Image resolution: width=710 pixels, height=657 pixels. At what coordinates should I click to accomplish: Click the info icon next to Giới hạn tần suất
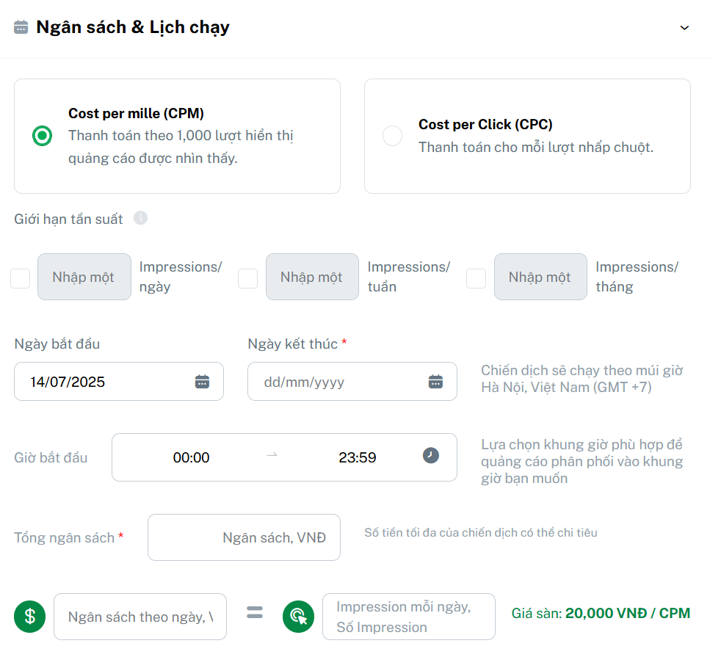pos(140,218)
